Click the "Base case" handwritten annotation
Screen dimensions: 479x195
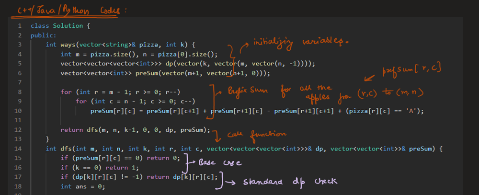pyautogui.click(x=221, y=163)
